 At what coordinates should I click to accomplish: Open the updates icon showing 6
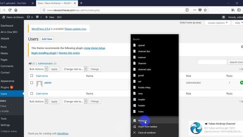point(30,17)
